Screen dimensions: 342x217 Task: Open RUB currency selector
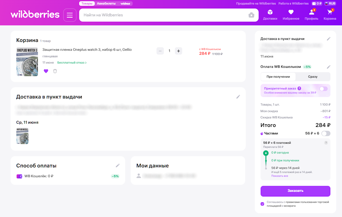point(330,3)
